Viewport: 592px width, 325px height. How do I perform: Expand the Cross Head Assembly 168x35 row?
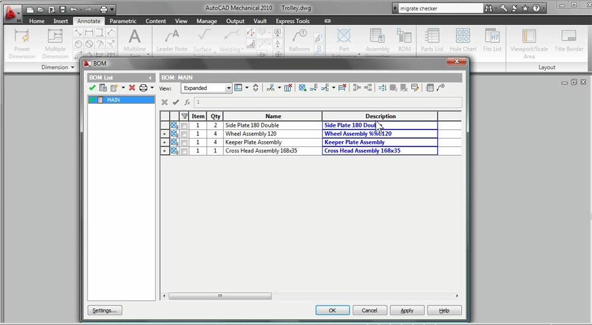[x=164, y=151]
